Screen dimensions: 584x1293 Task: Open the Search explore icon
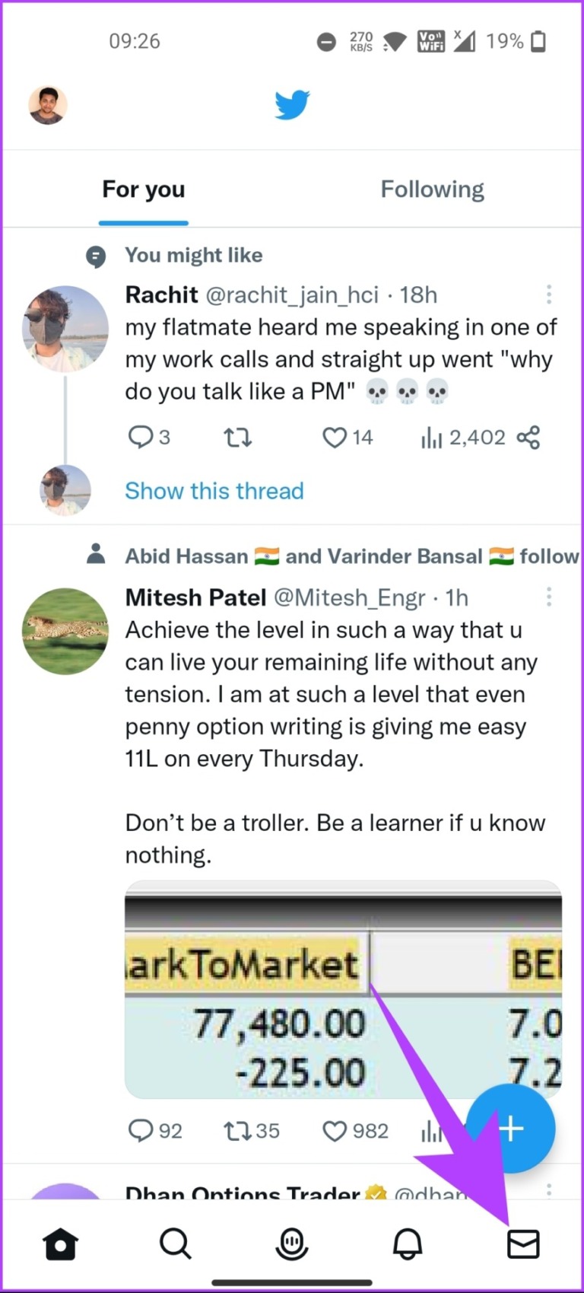pyautogui.click(x=176, y=1244)
